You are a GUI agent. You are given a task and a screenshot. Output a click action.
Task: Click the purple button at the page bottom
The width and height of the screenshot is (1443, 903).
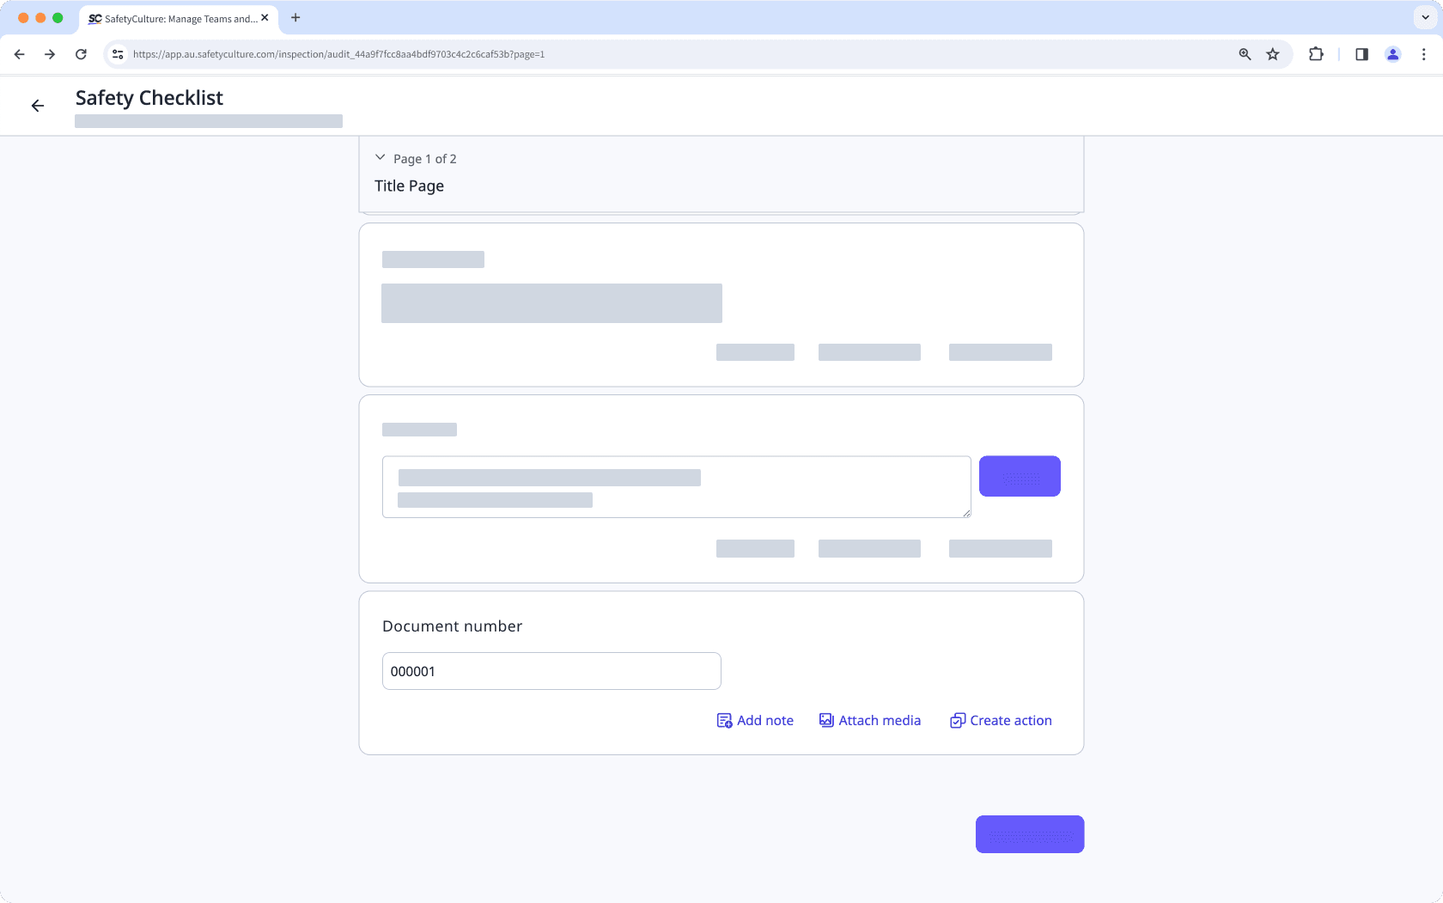tap(1029, 834)
